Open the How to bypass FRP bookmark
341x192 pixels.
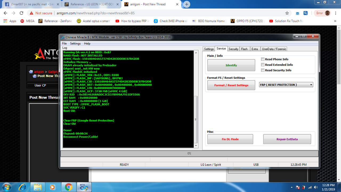(132, 21)
